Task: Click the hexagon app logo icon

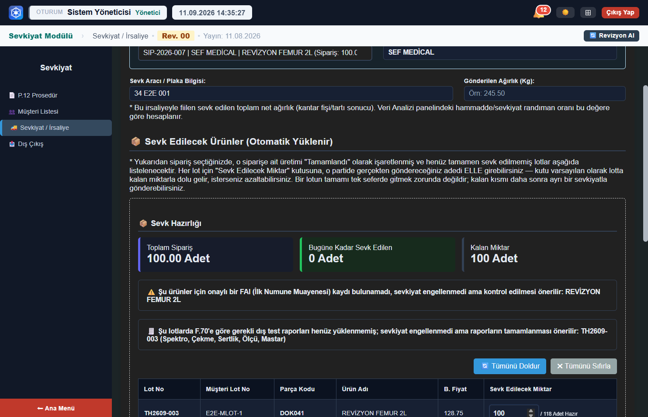Action: [x=16, y=13]
